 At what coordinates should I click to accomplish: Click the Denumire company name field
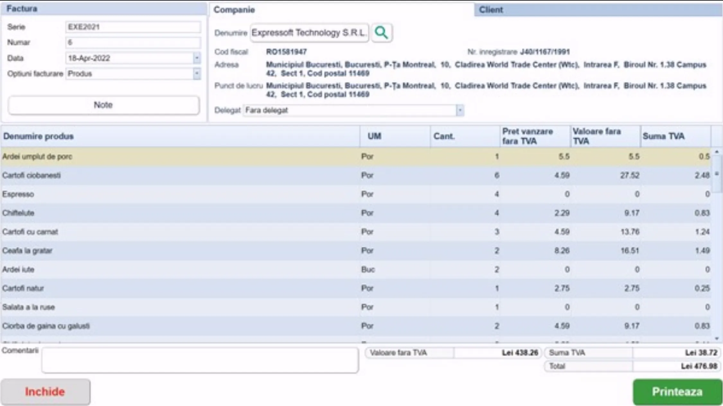pyautogui.click(x=309, y=33)
